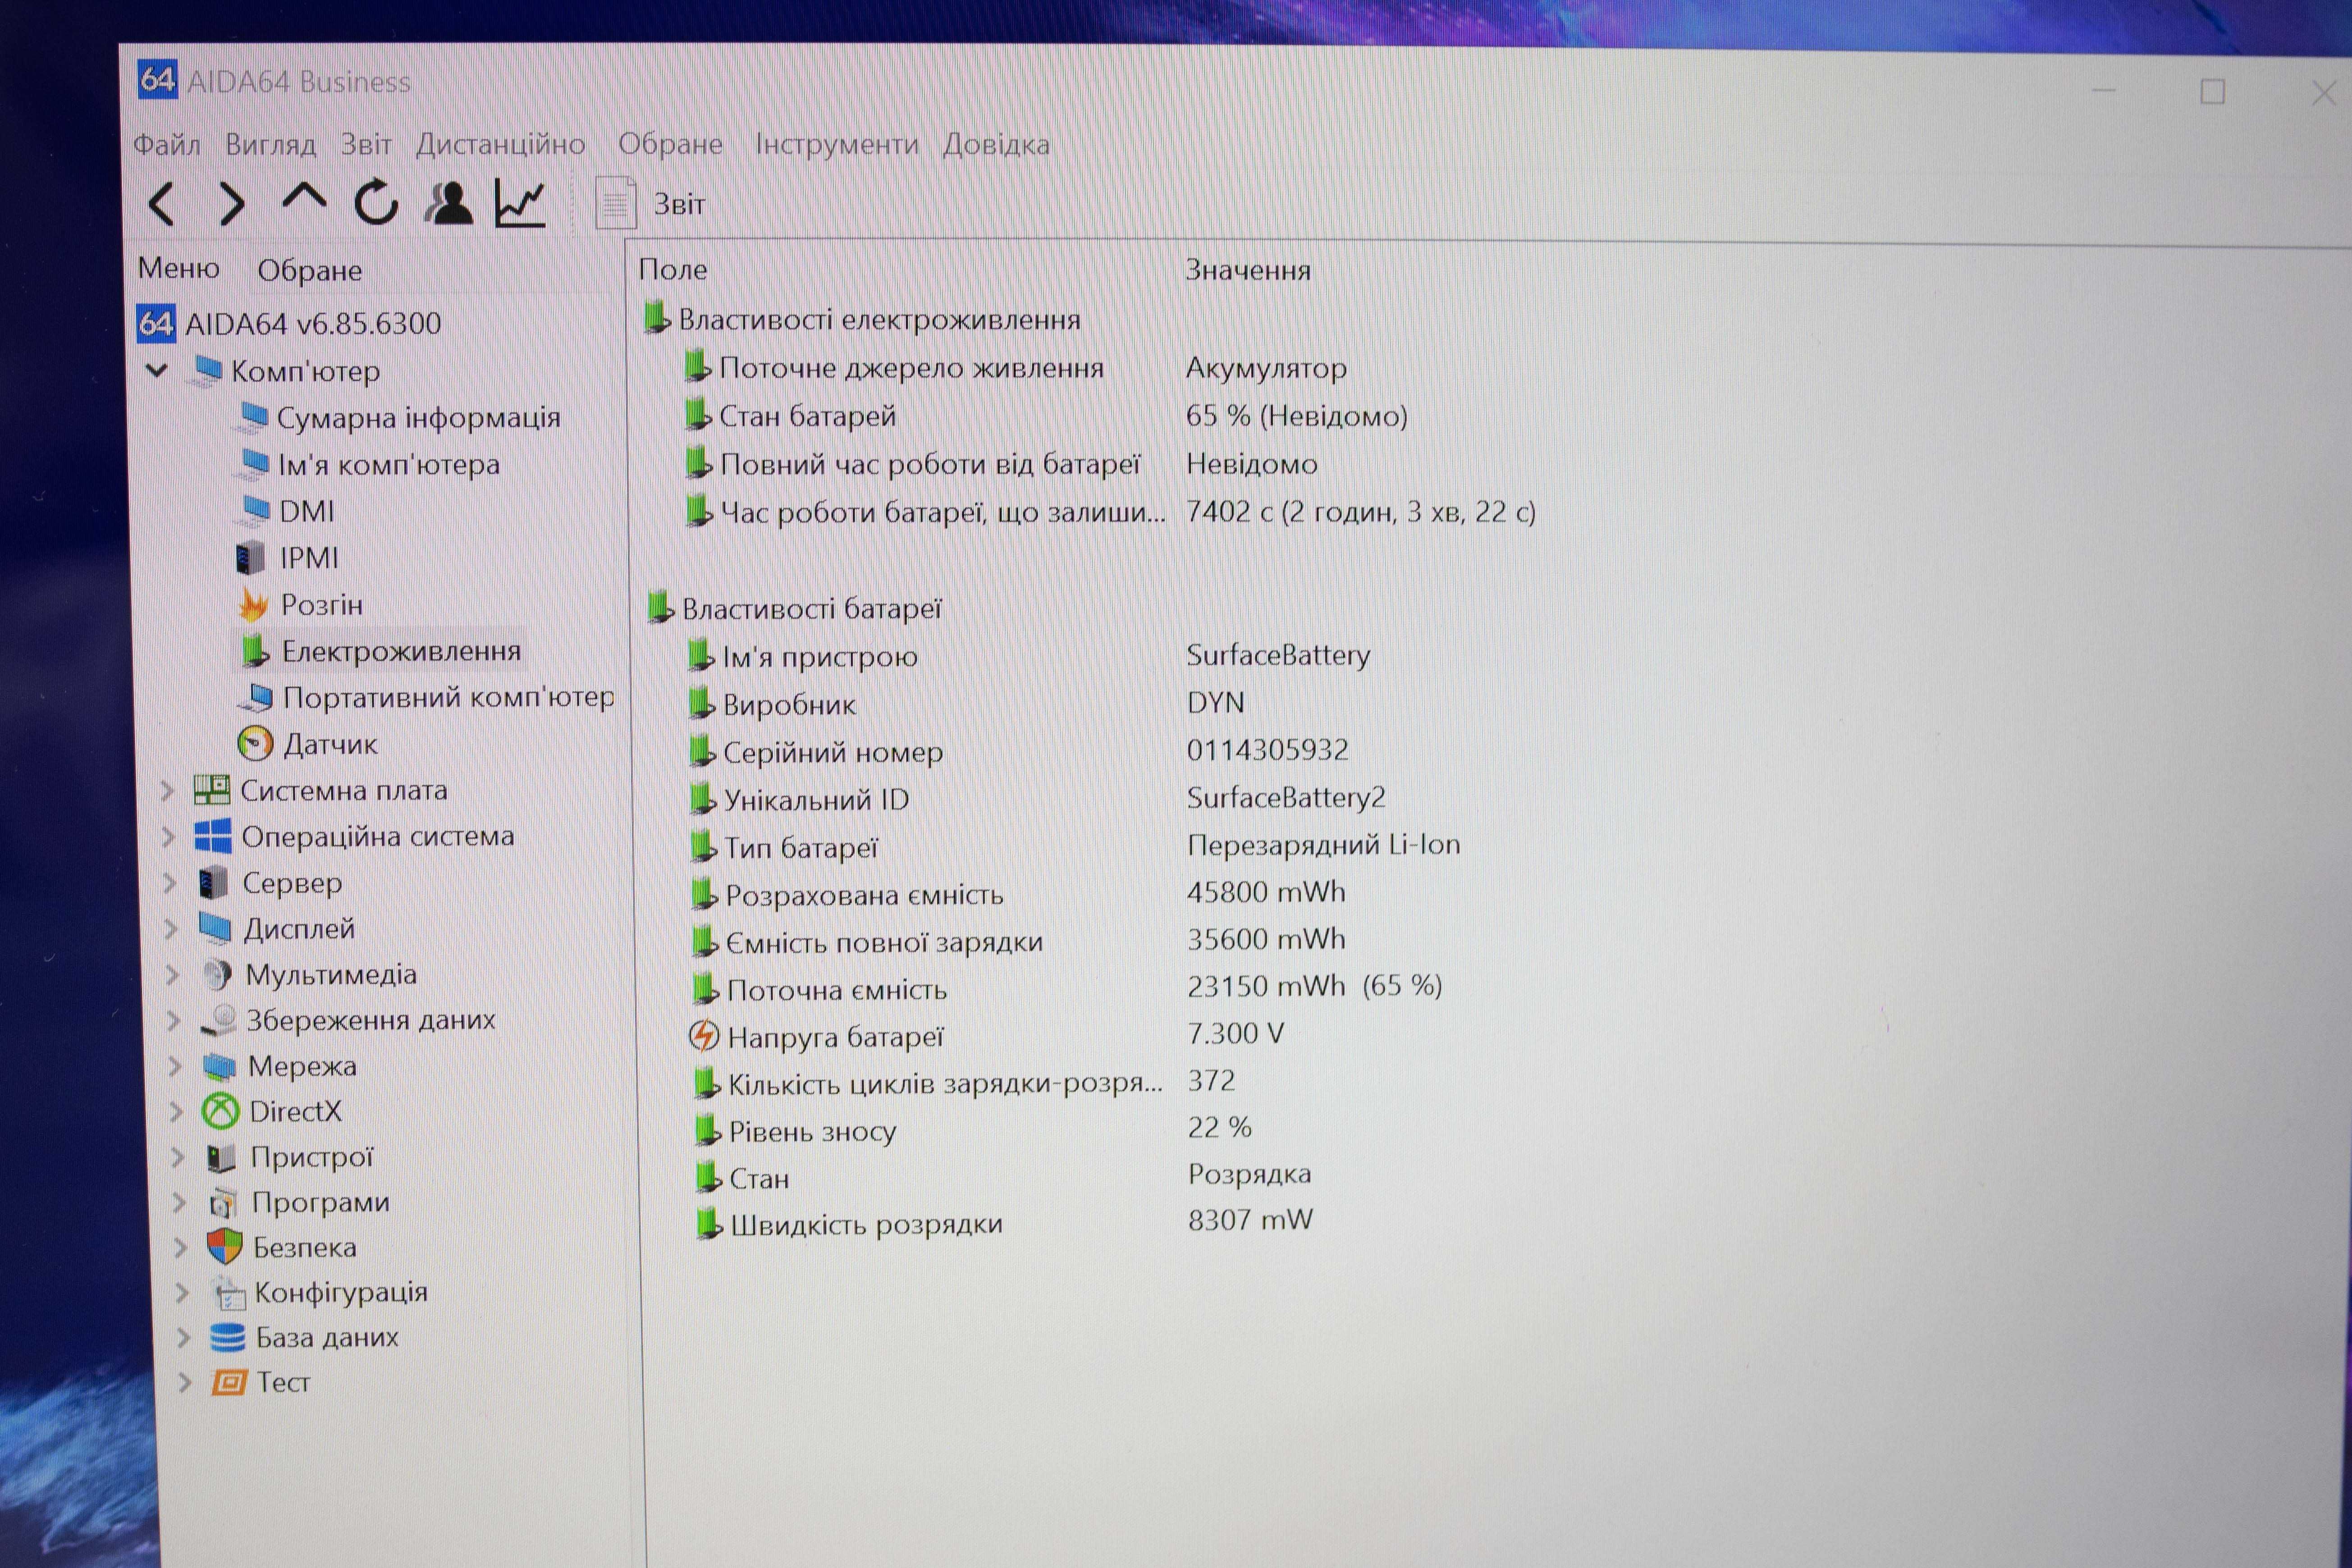The height and width of the screenshot is (1568, 2352).
Task: Go back with the left arrow toolbar icon
Action: pyautogui.click(x=162, y=204)
